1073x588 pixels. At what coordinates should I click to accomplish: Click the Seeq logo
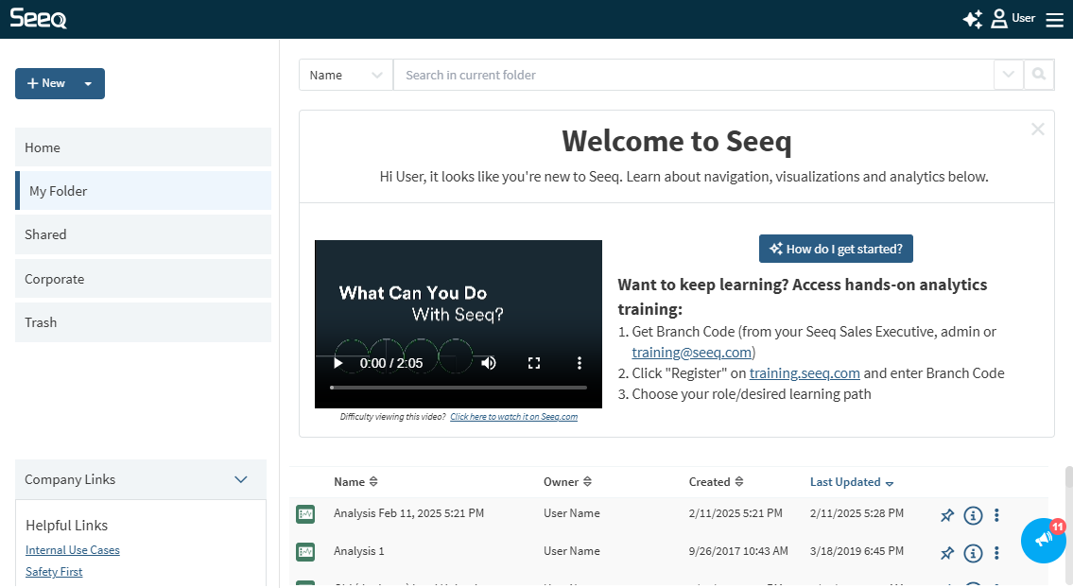click(38, 19)
